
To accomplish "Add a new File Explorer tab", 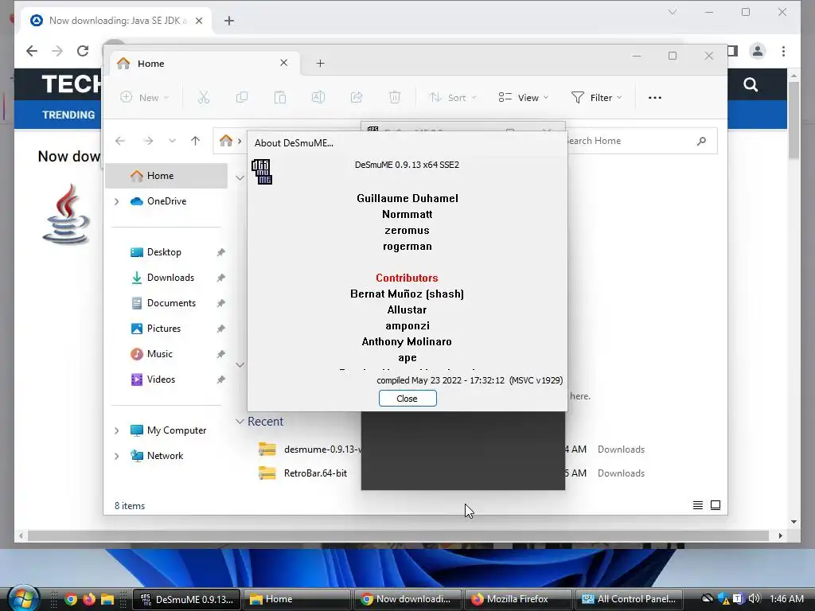I will click(x=320, y=63).
